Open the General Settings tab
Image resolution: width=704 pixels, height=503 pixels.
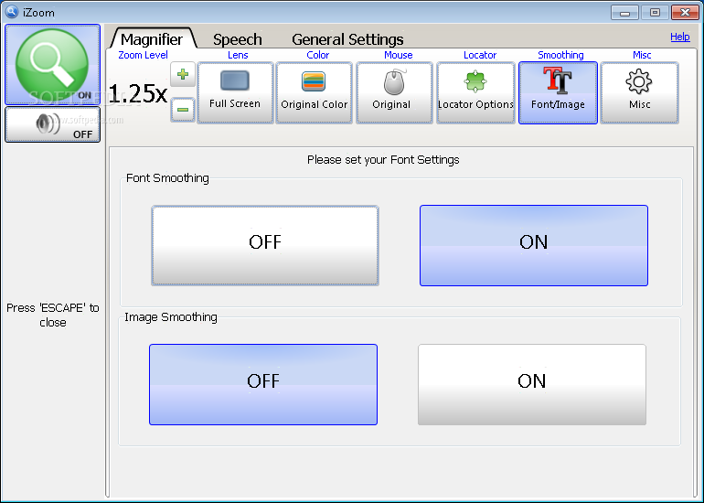[x=347, y=39]
